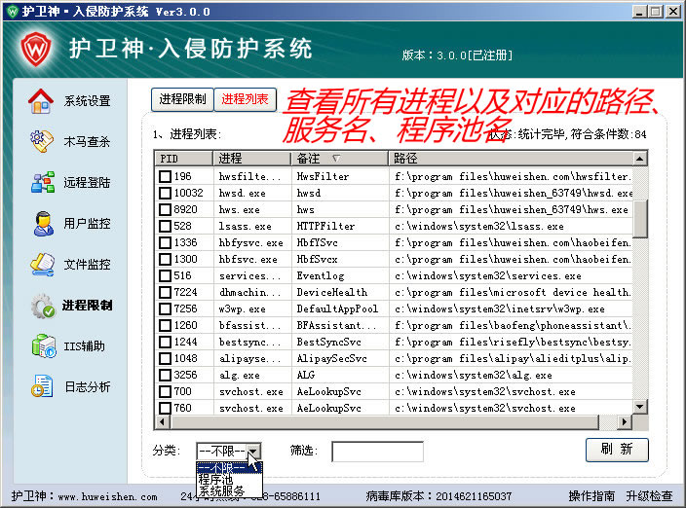Click the title bar app icon

12,11
